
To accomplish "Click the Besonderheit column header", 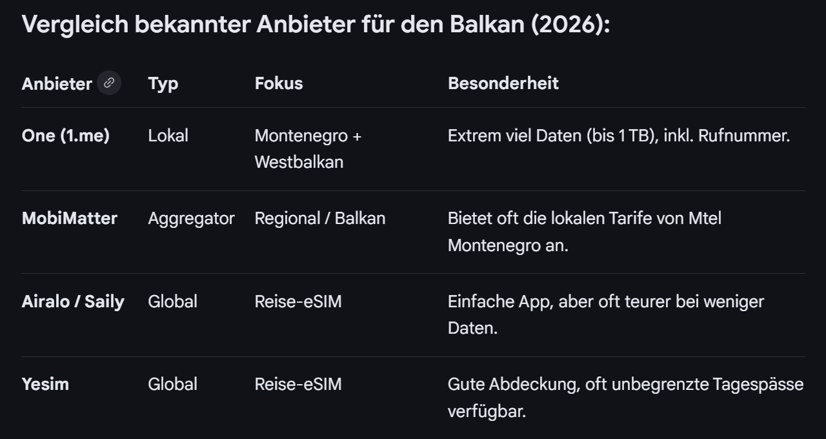I will click(503, 83).
